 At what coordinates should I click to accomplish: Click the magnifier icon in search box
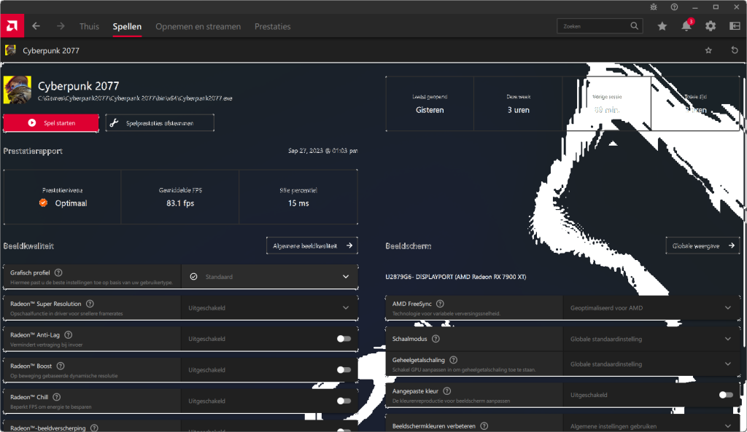coord(634,26)
